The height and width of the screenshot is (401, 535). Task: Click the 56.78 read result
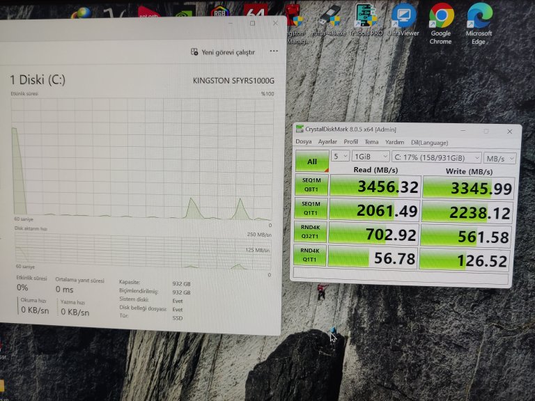click(x=372, y=258)
